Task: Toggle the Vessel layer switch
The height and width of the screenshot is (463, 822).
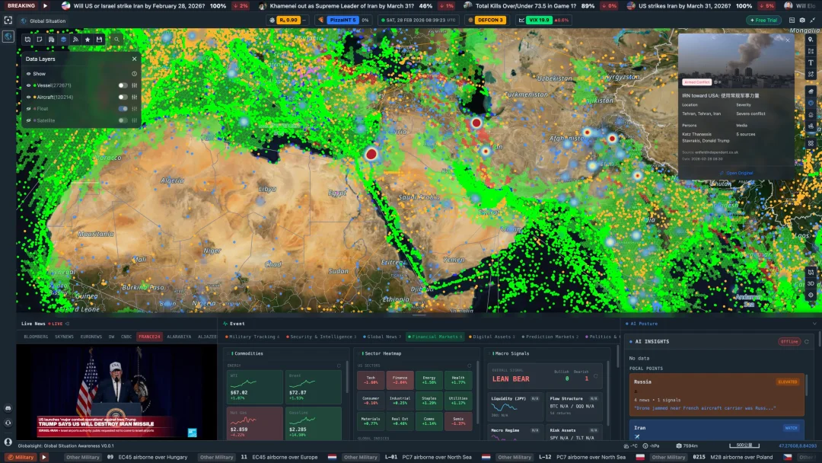Action: click(x=122, y=85)
